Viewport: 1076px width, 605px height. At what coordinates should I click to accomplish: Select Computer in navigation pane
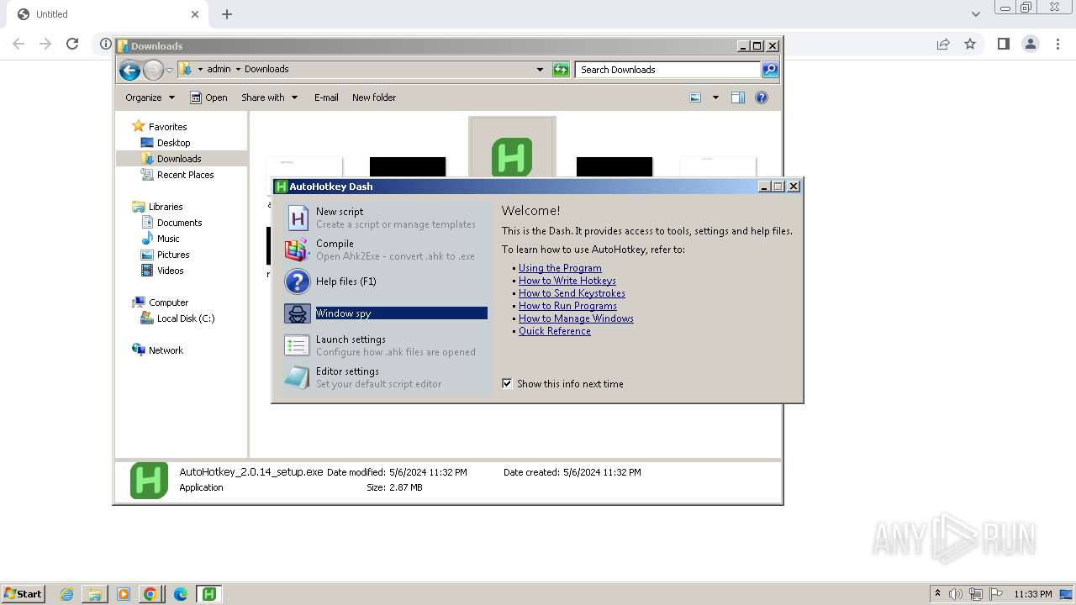(x=168, y=302)
